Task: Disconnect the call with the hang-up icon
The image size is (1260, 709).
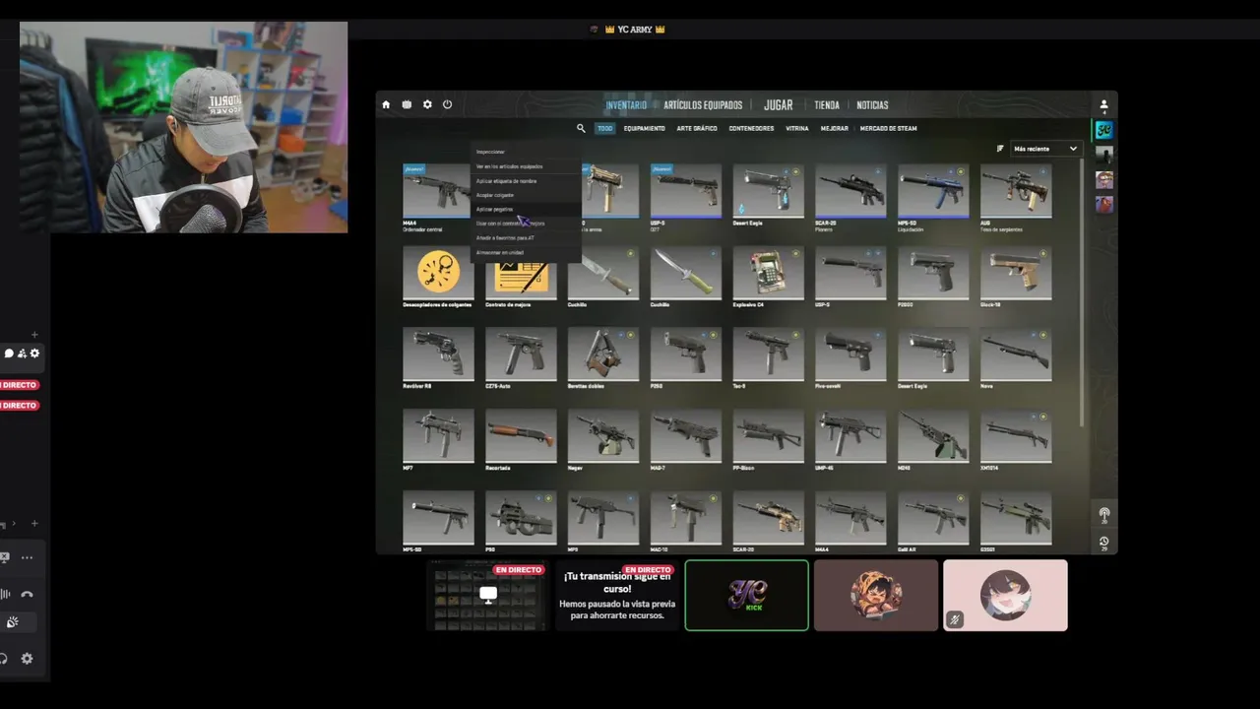Action: (27, 594)
